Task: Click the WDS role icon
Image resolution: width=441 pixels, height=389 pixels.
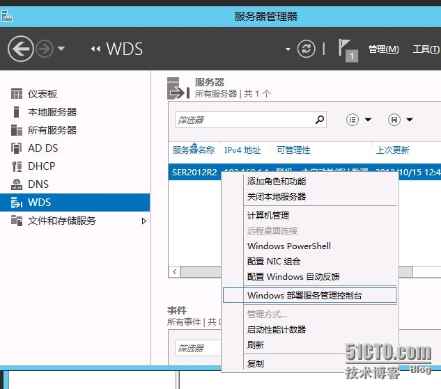Action: pyautogui.click(x=17, y=203)
